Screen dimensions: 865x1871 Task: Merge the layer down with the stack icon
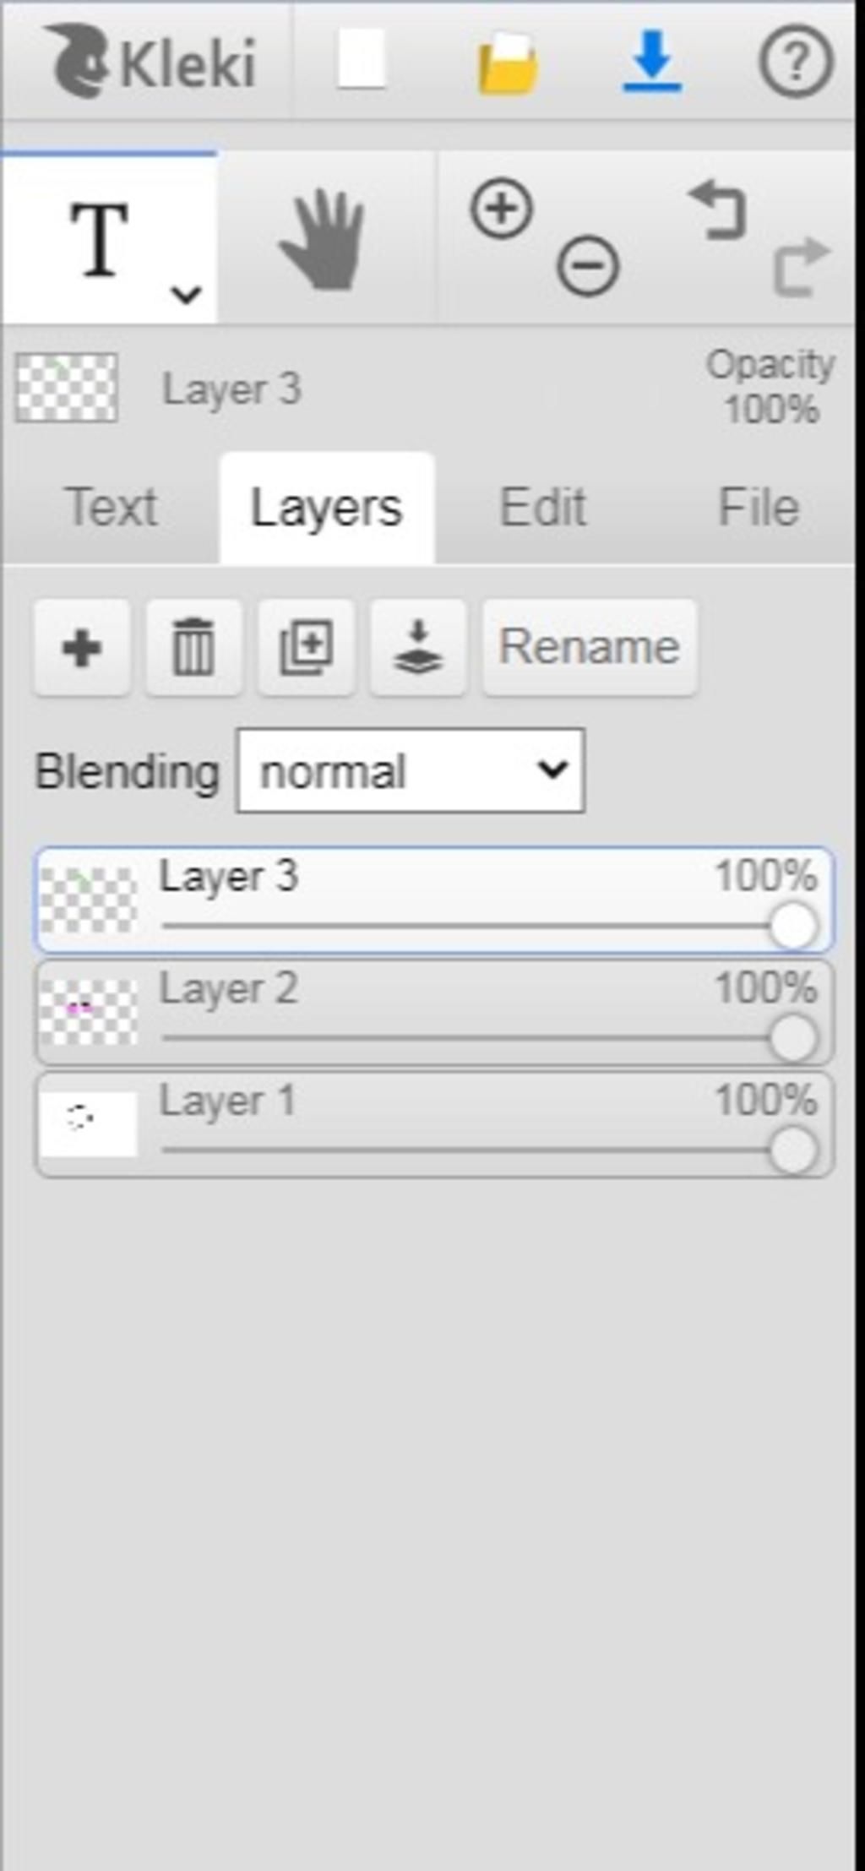[418, 648]
